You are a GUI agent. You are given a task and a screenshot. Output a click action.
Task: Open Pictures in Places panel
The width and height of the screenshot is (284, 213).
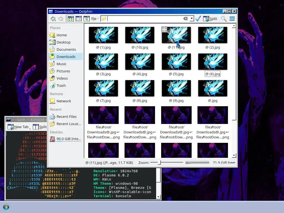(66, 71)
